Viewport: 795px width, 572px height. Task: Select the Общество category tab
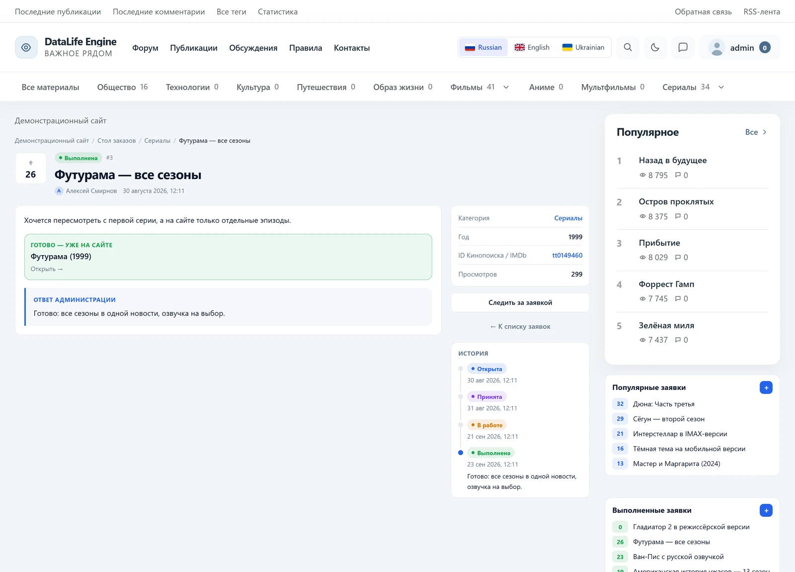coord(122,87)
